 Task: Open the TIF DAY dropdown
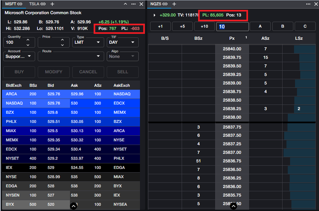pyautogui.click(x=123, y=42)
